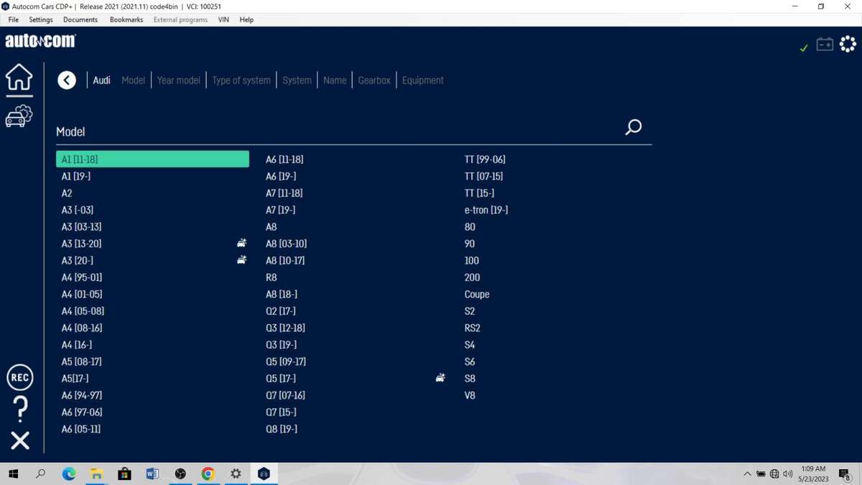Viewport: 862px width, 485px height.
Task: Open the Help menu
Action: (x=246, y=19)
